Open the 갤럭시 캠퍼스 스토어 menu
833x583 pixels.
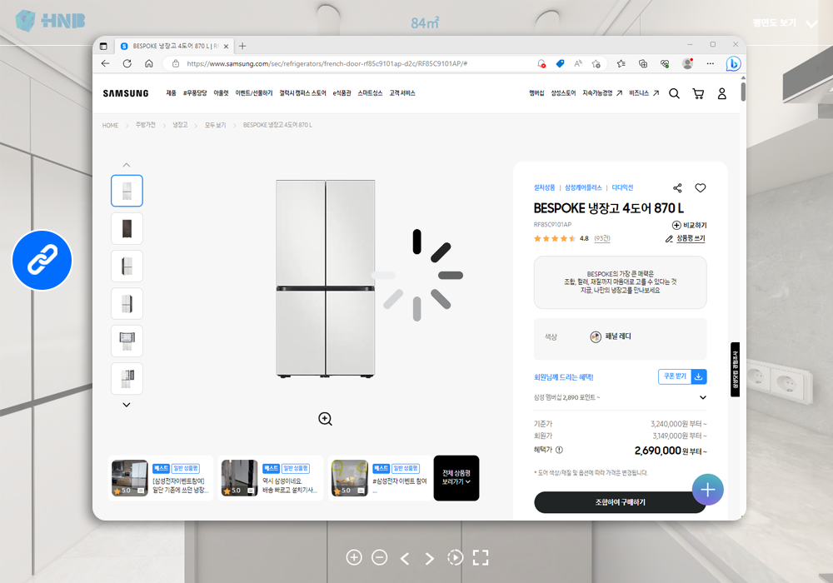(303, 93)
